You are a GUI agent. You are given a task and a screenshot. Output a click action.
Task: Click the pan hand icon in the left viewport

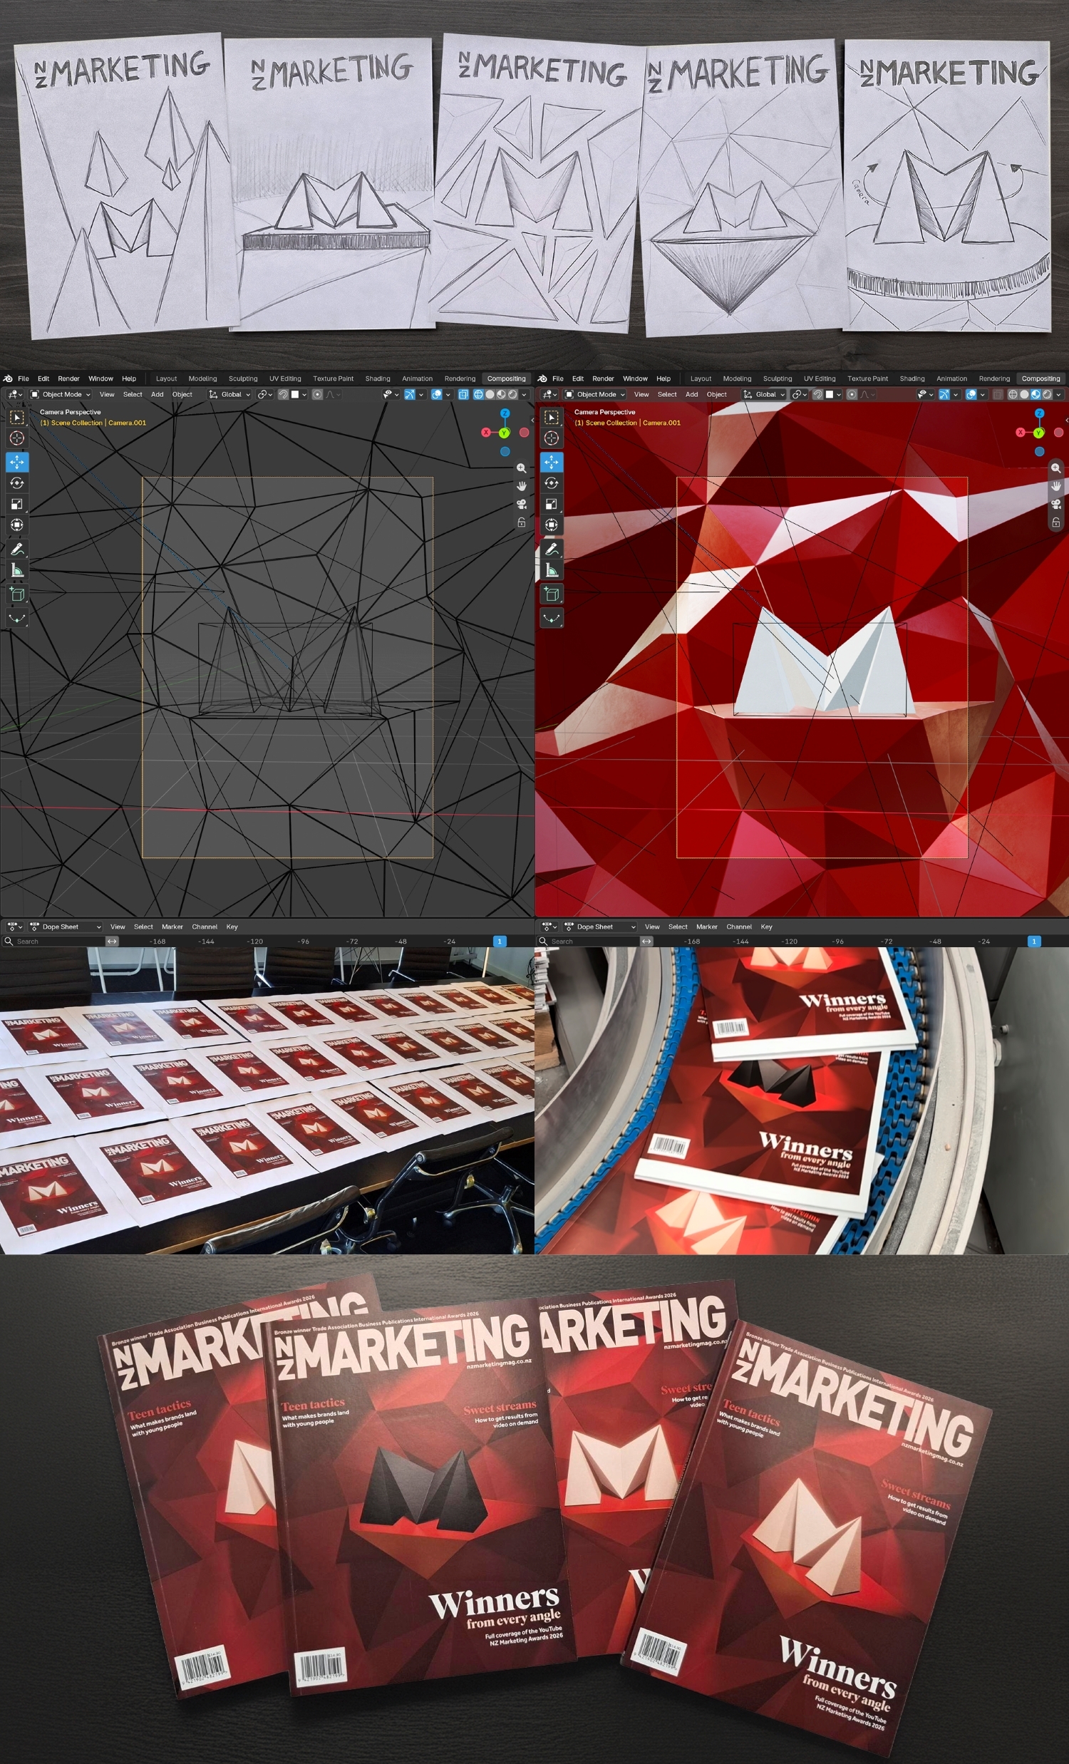[x=521, y=486]
